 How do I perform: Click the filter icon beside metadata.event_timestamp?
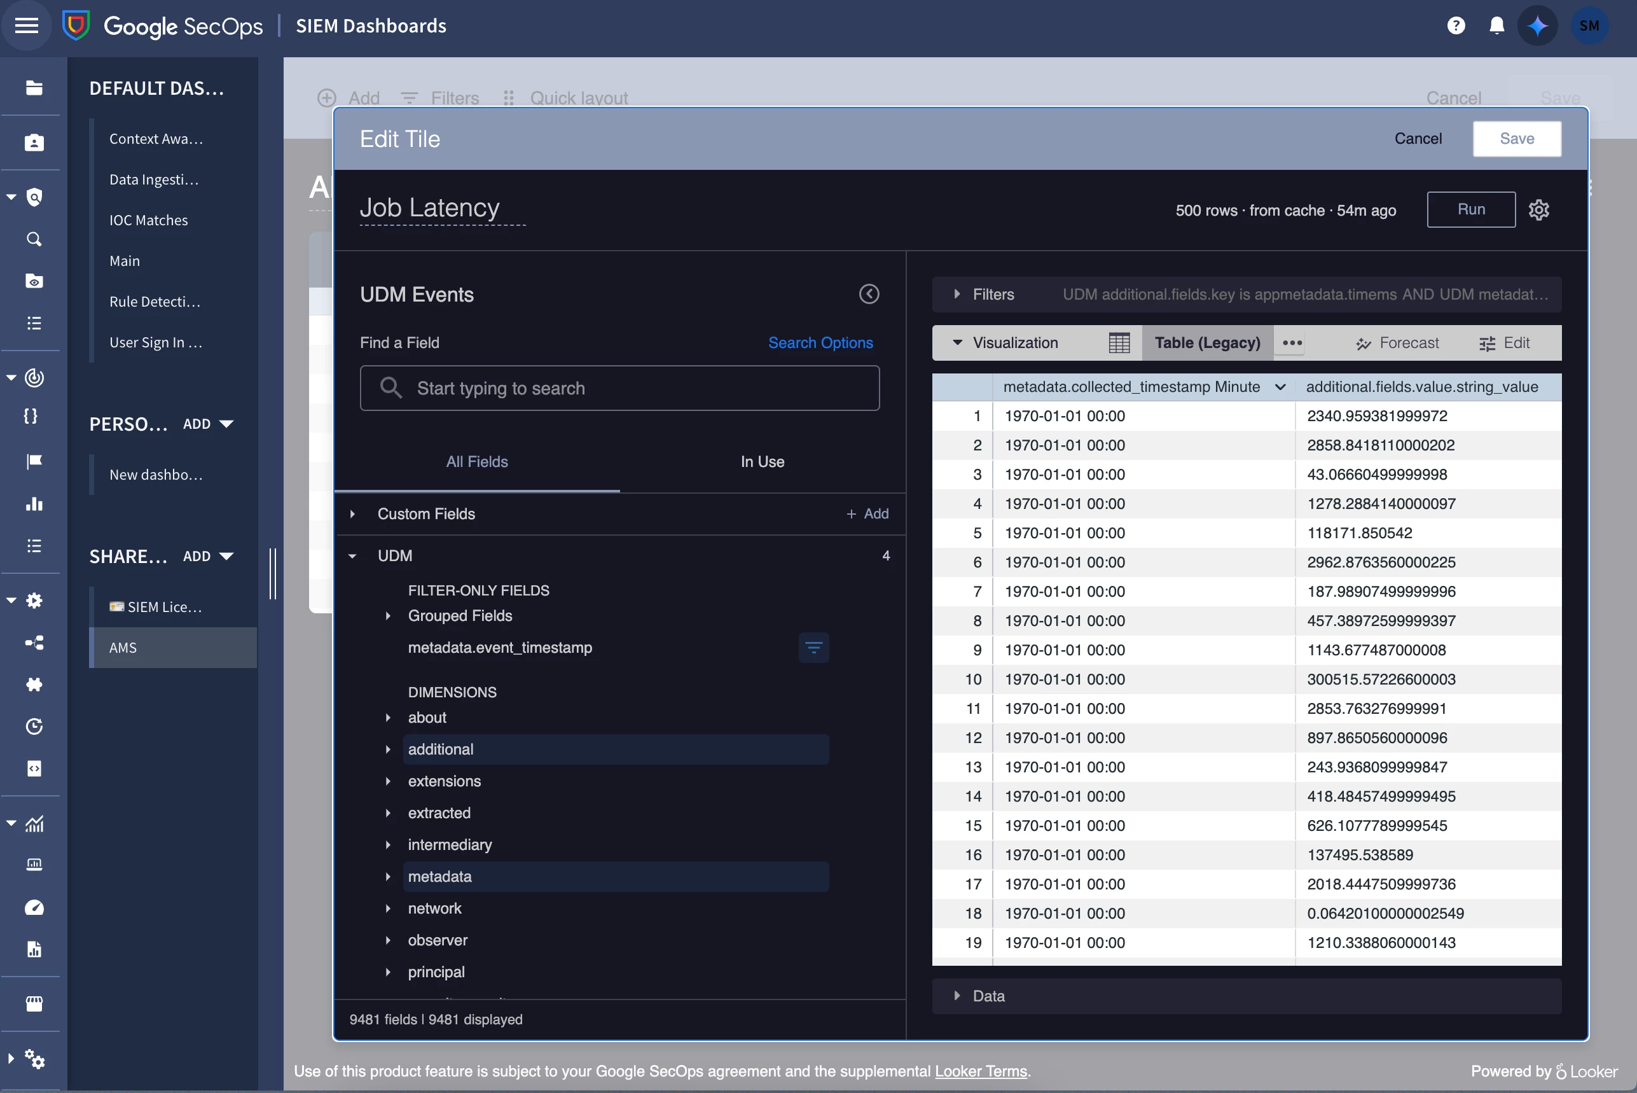813,648
